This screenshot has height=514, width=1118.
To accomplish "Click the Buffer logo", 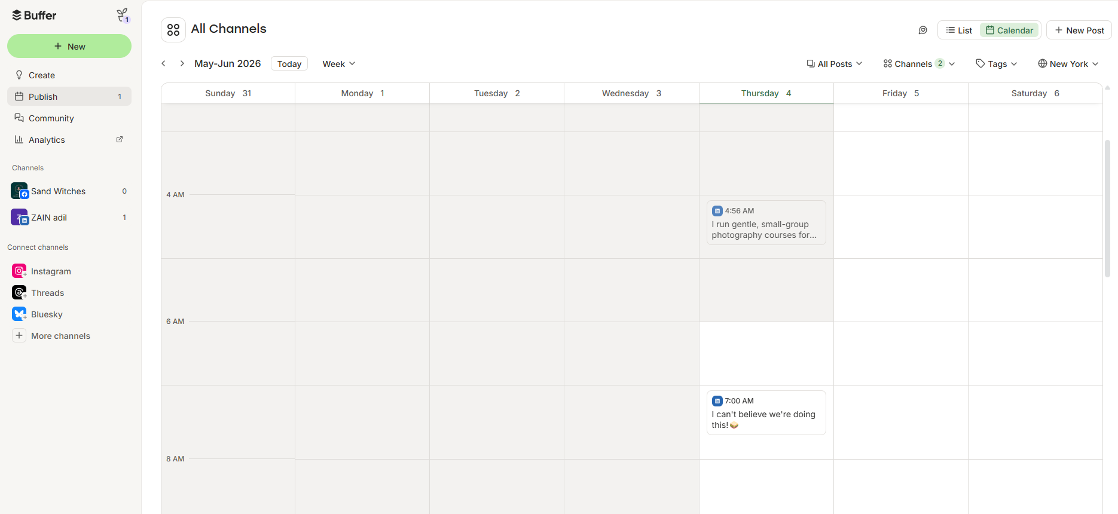I will click(34, 16).
